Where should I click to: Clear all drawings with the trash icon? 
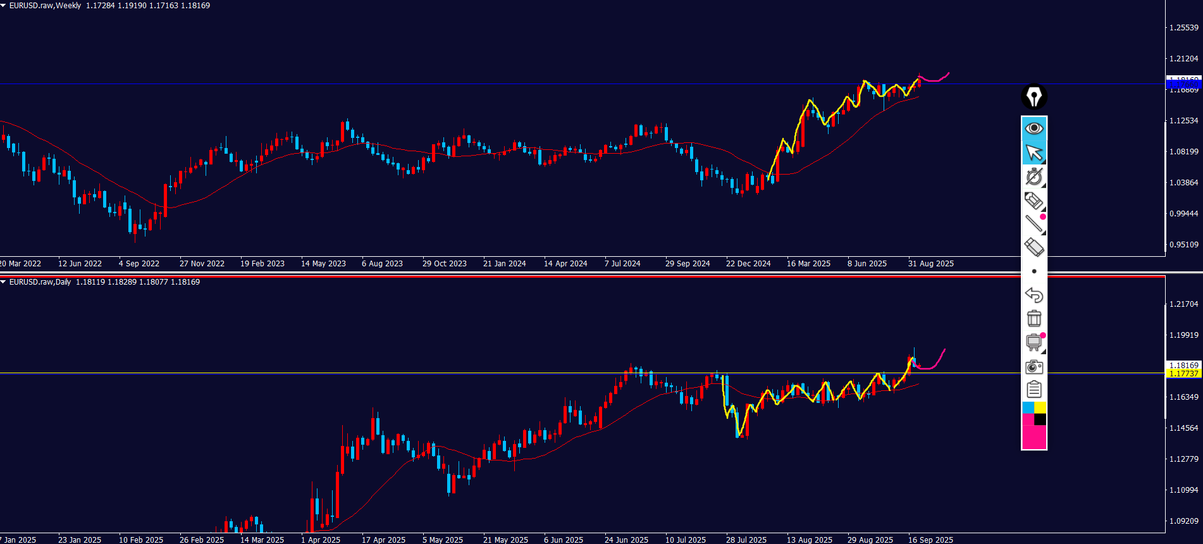1033,318
